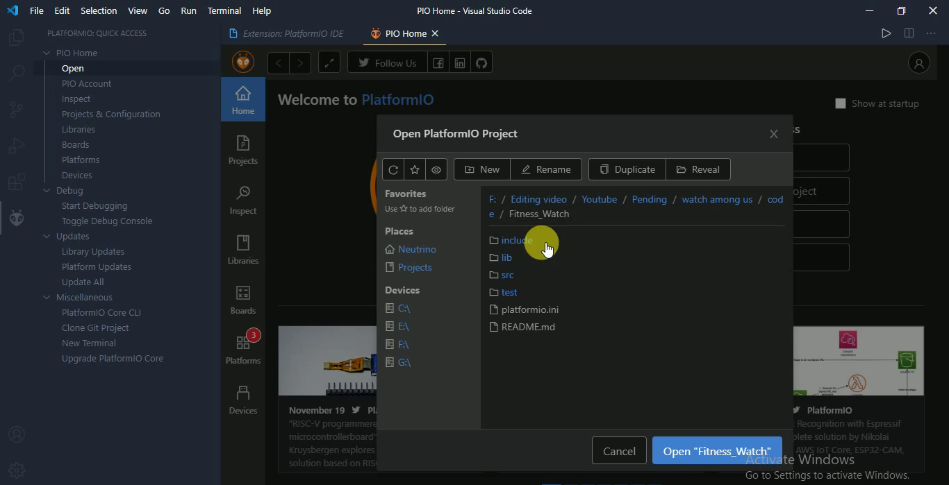The height and width of the screenshot is (485, 949).
Task: Go back in PIO Home navigation
Action: [279, 63]
